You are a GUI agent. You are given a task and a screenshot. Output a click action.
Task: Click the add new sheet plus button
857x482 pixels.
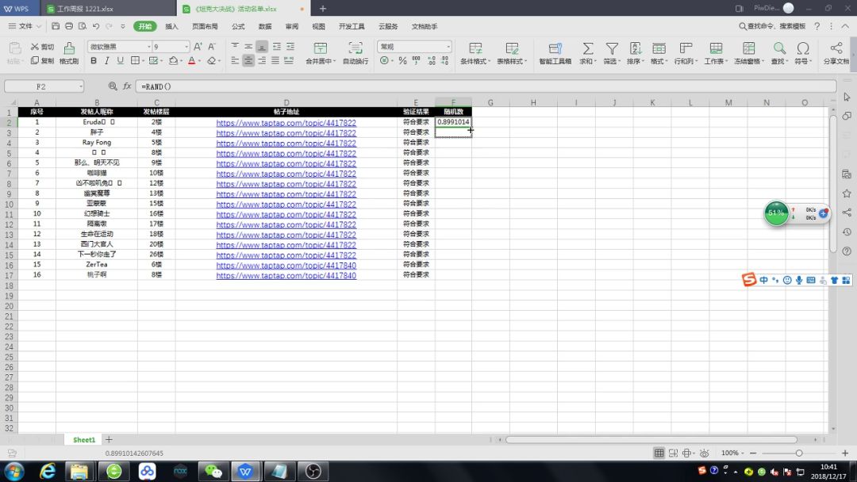coord(110,439)
